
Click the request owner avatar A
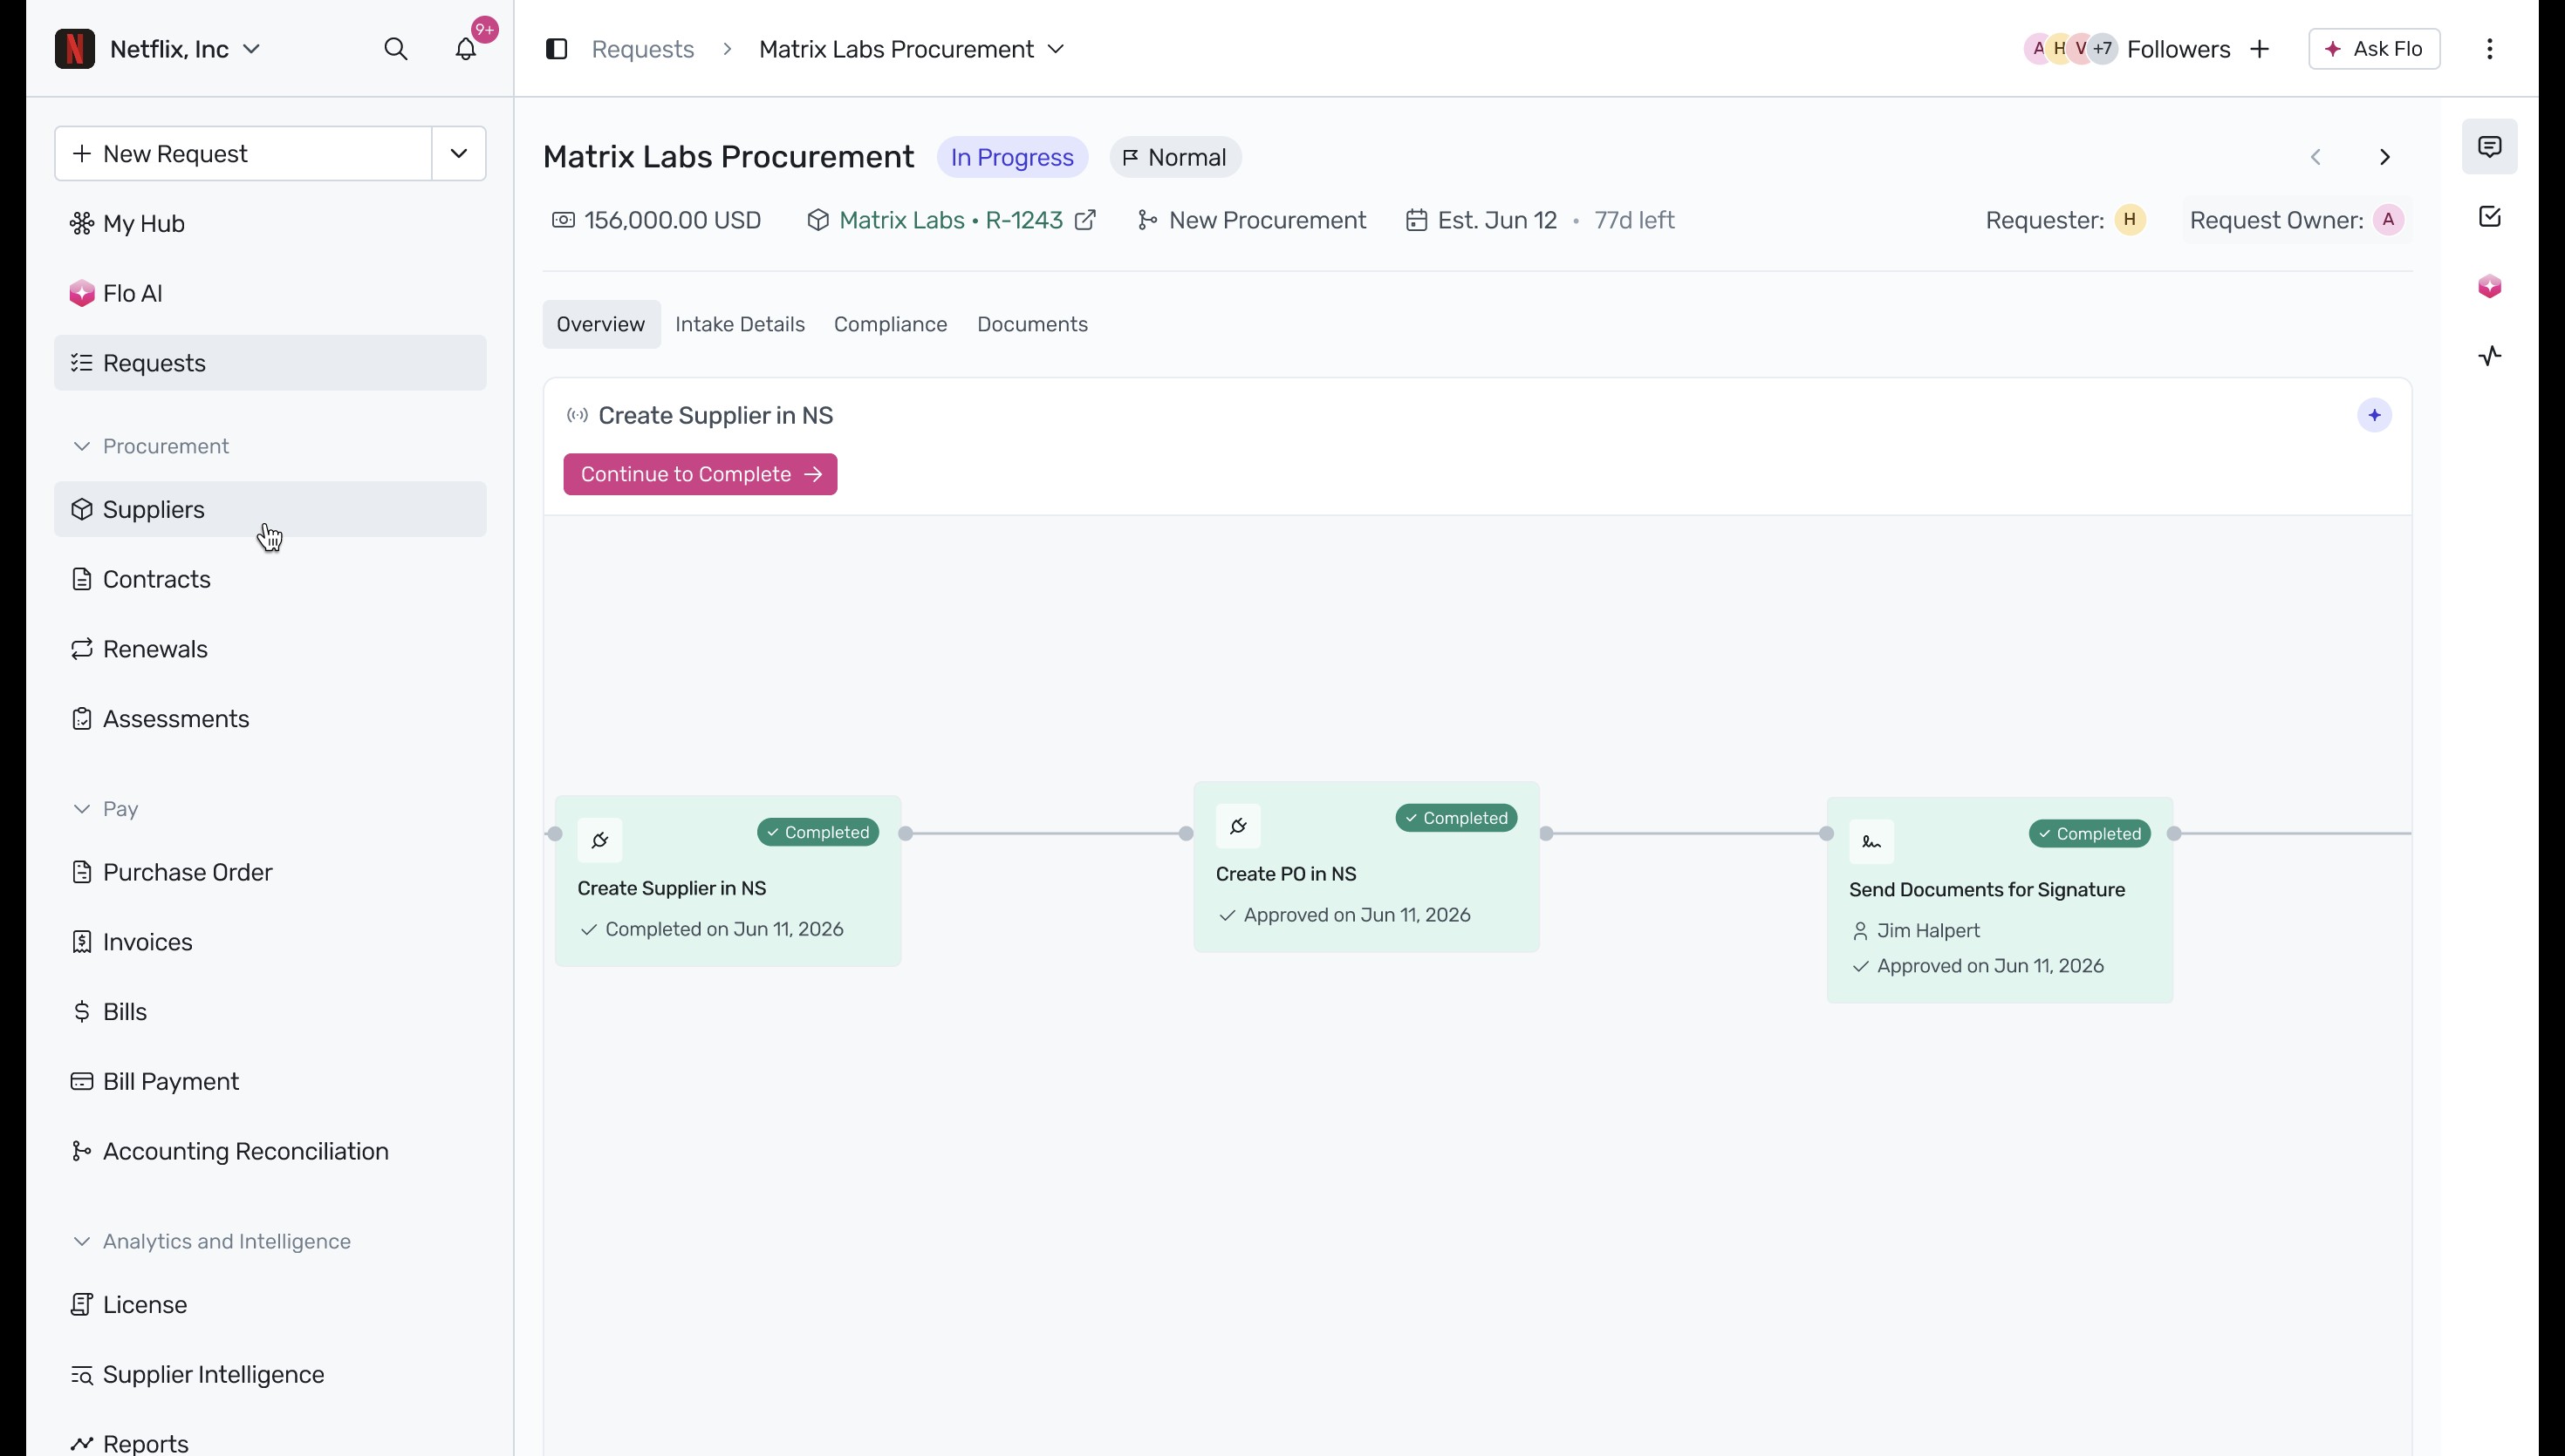pyautogui.click(x=2388, y=220)
